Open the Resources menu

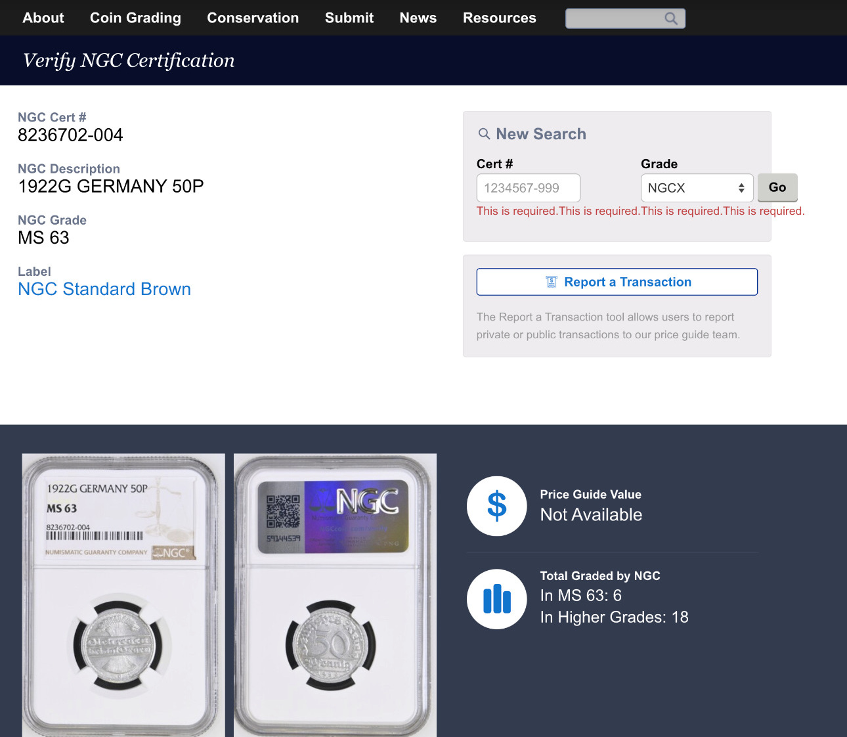point(500,18)
